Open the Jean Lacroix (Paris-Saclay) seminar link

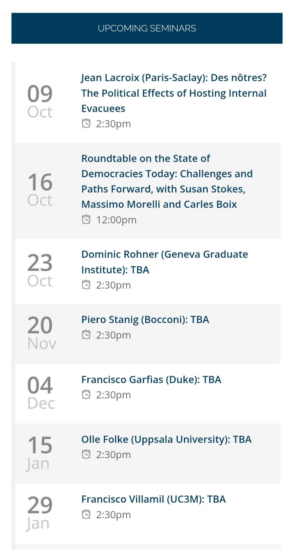click(174, 93)
